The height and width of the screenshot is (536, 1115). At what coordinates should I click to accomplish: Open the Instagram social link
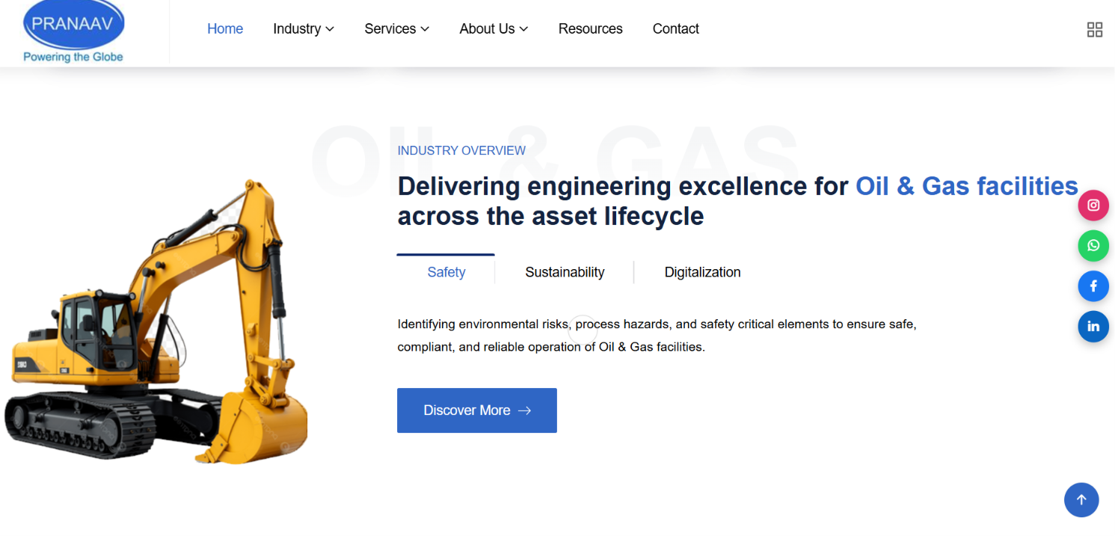coord(1093,205)
